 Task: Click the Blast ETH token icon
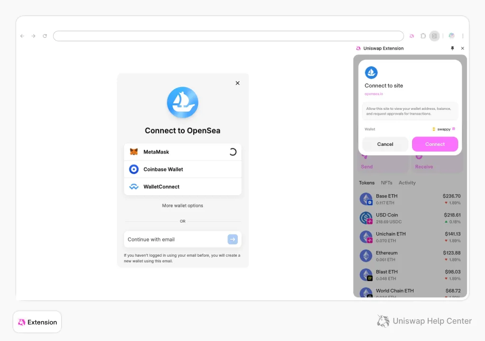pos(366,275)
